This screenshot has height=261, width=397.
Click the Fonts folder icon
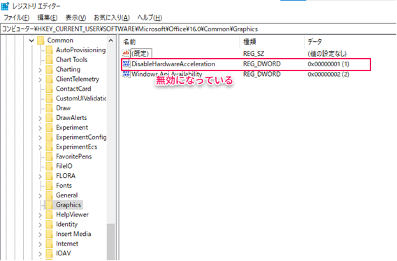tap(50, 186)
